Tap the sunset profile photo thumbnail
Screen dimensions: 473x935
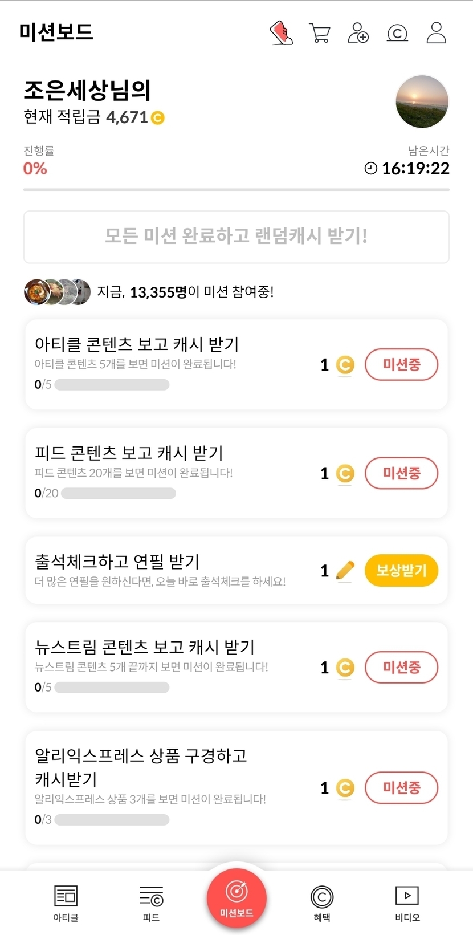pos(422,101)
